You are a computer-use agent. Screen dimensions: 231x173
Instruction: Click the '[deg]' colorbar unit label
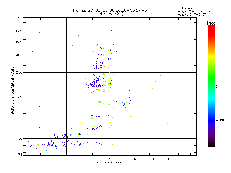click(x=212, y=23)
